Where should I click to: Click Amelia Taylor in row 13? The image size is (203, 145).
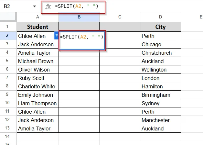(x=38, y=128)
